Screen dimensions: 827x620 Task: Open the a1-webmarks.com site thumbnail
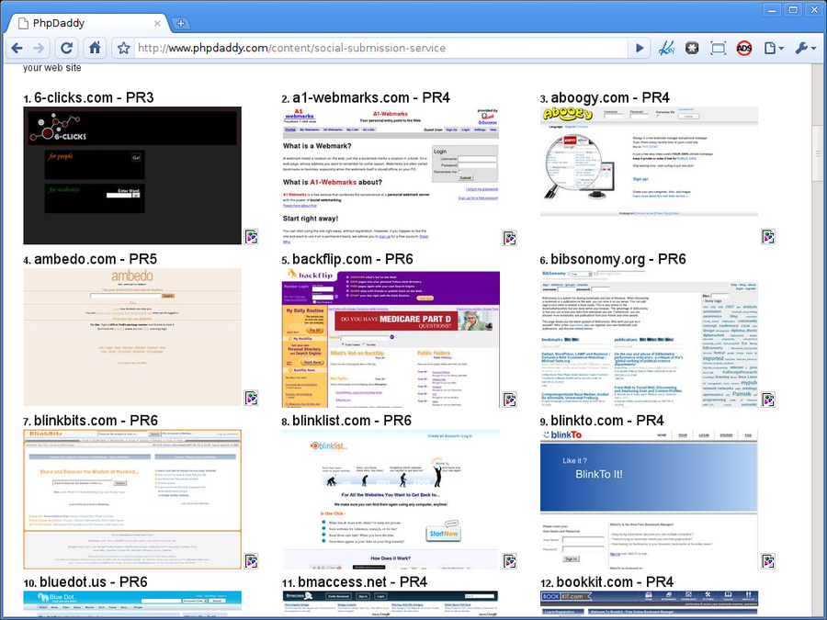391,176
